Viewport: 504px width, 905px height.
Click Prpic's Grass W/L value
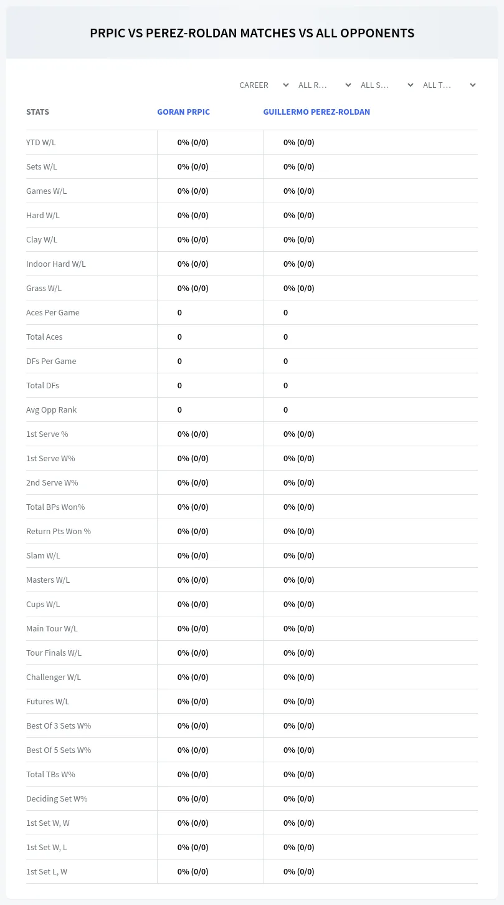[193, 288]
